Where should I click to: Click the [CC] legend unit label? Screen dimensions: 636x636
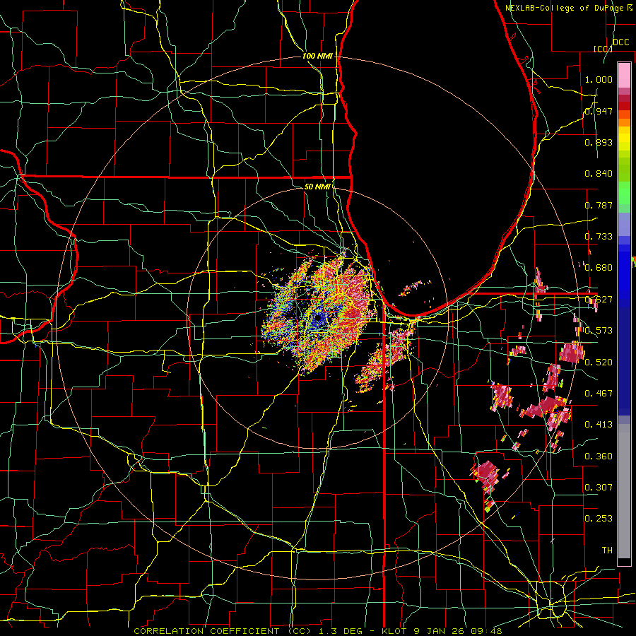pos(603,49)
